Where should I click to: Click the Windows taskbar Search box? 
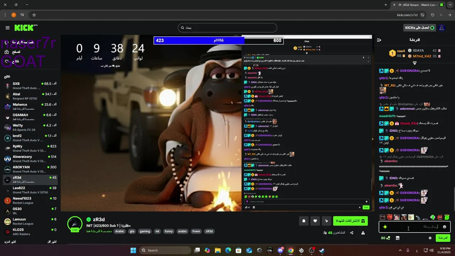click(x=165, y=250)
